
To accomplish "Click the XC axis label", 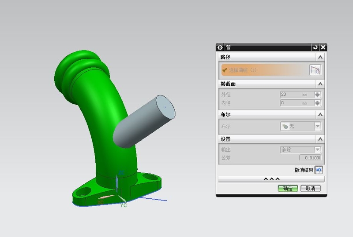I will 101,202.
